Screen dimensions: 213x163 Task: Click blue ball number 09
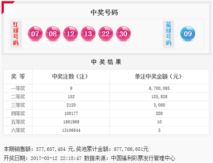pyautogui.click(x=188, y=34)
